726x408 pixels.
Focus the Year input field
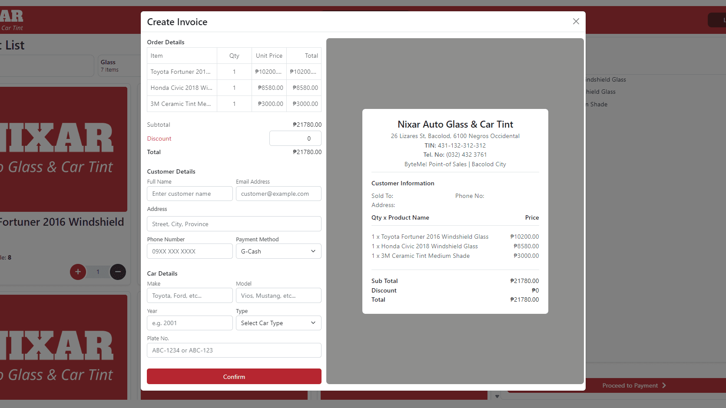189,323
